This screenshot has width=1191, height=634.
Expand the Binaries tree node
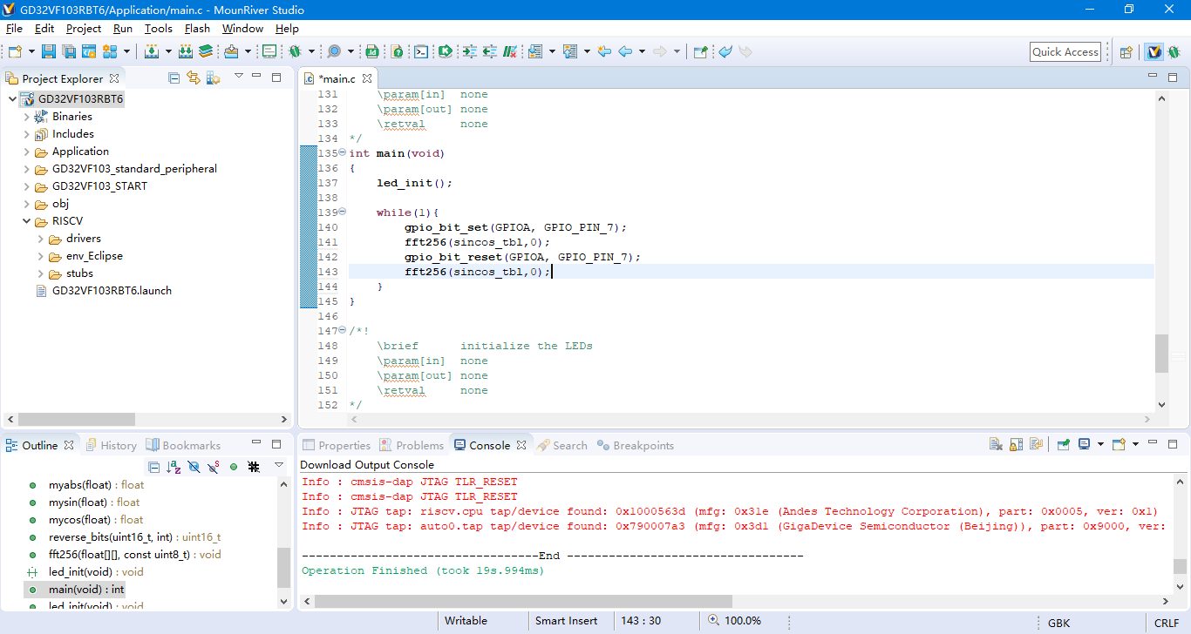(26, 117)
